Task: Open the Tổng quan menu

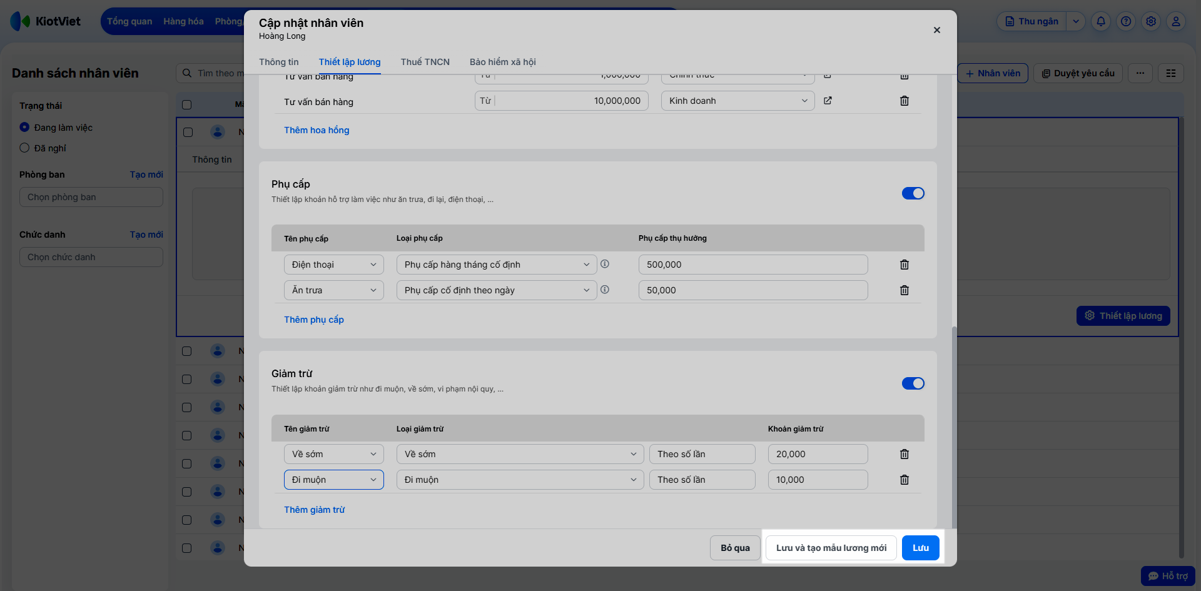Action: click(129, 21)
